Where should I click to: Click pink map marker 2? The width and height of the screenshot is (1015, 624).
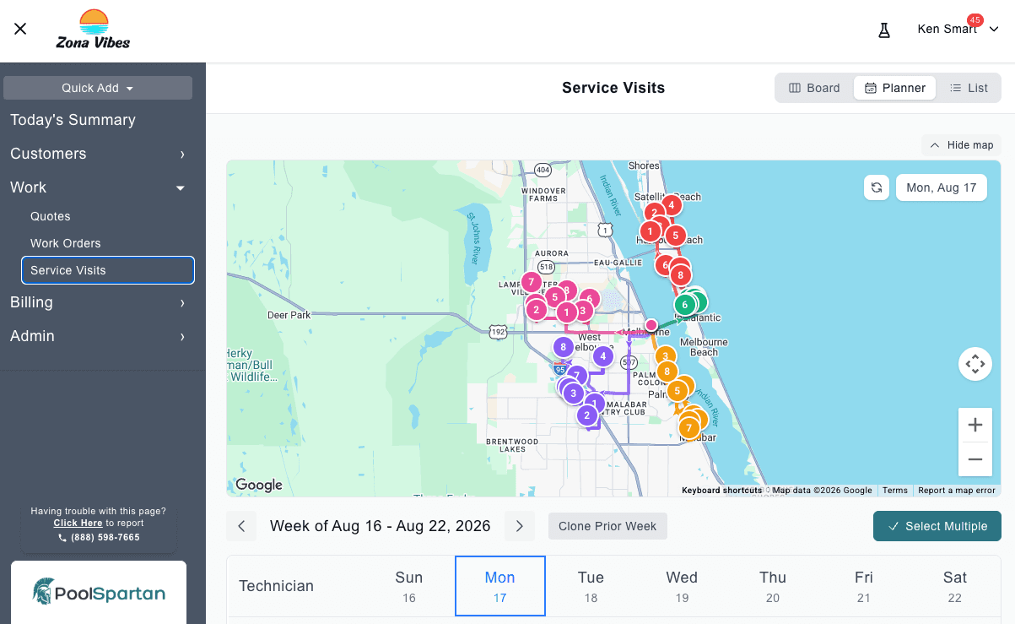(537, 310)
